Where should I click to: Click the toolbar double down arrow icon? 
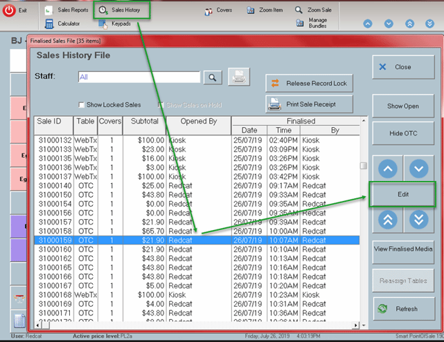pyautogui.click(x=430, y=23)
